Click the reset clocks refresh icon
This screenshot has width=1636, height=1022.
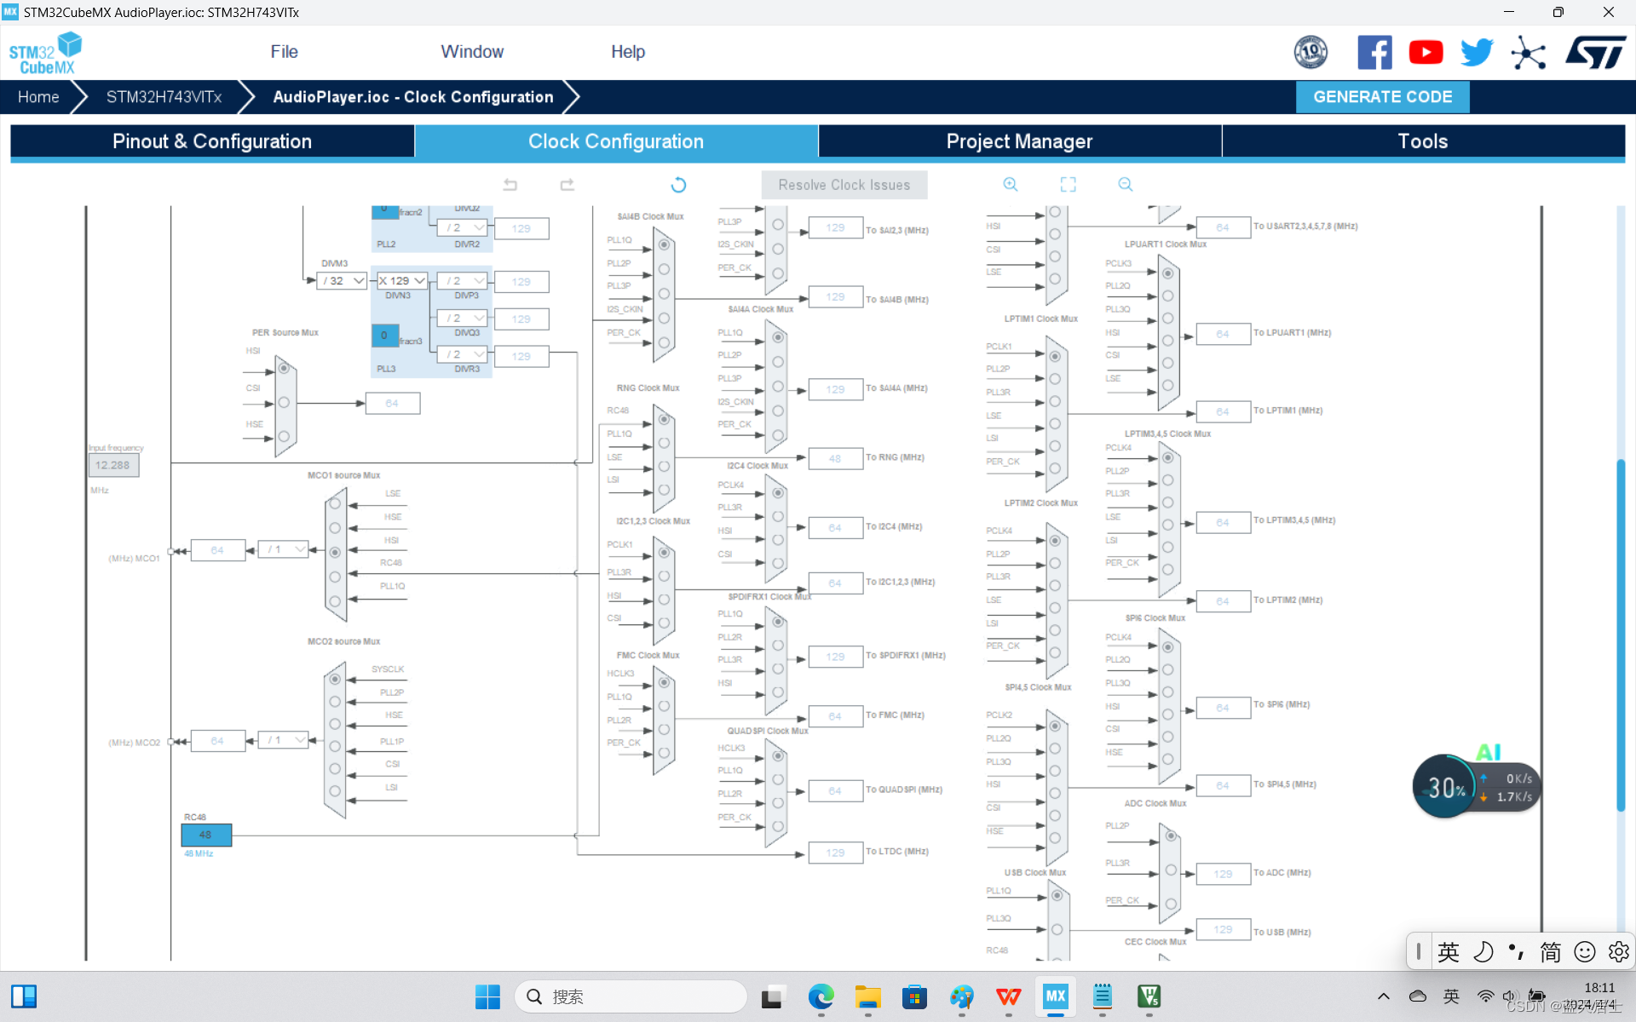(678, 185)
